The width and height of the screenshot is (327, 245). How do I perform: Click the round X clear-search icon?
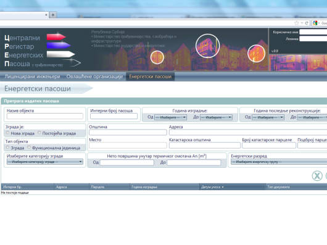(317, 176)
